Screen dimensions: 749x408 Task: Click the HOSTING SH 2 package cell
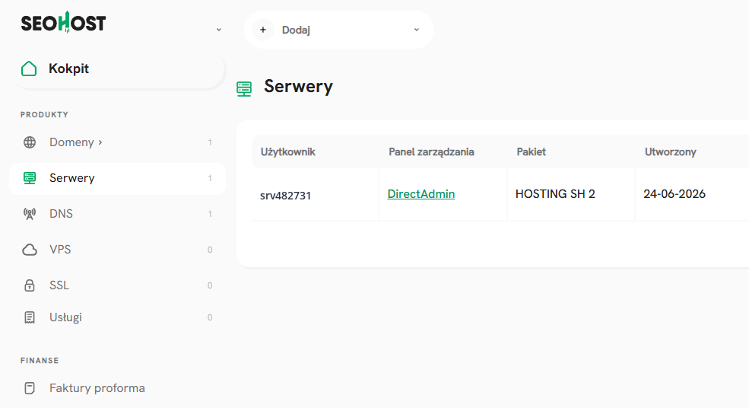(x=556, y=193)
